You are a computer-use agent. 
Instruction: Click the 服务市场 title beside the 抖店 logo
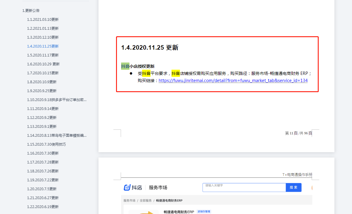[158, 188]
